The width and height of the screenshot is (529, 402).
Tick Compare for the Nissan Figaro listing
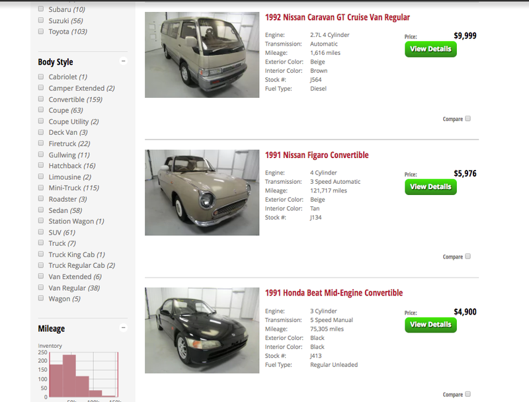coord(468,257)
